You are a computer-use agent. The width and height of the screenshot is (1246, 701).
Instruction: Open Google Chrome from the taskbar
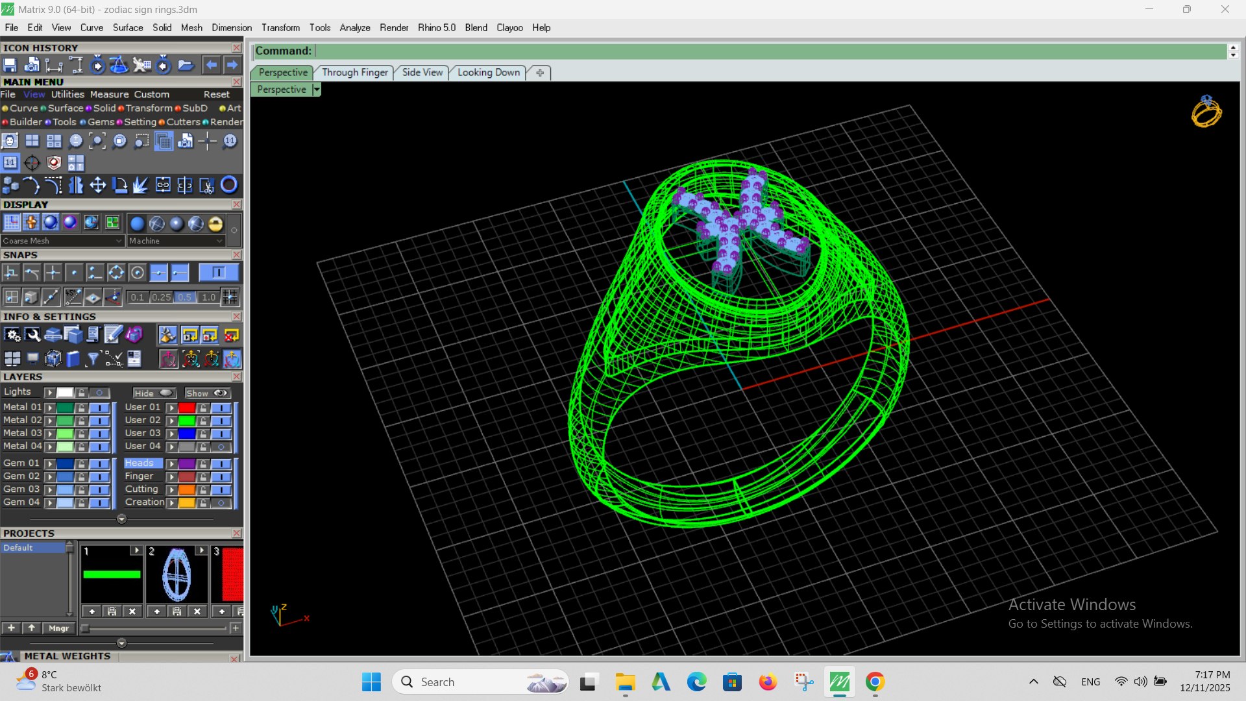pyautogui.click(x=875, y=682)
